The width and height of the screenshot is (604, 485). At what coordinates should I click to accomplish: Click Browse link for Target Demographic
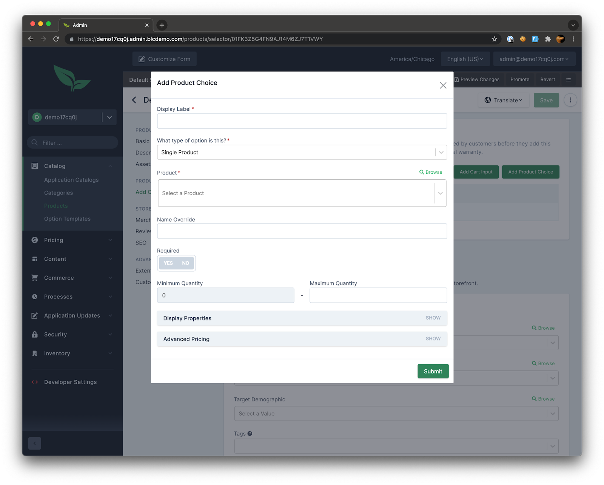[x=543, y=399]
